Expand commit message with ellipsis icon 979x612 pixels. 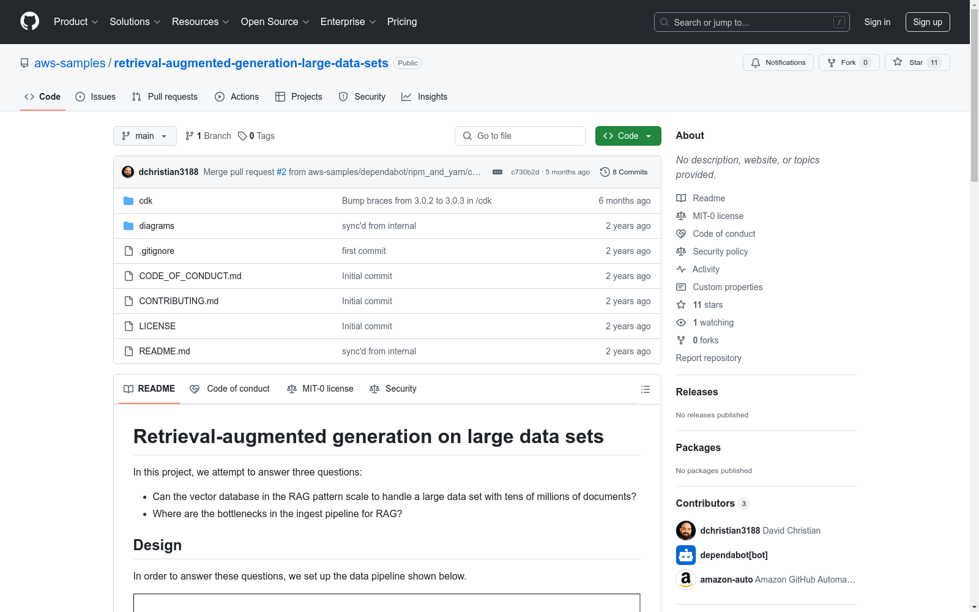497,172
